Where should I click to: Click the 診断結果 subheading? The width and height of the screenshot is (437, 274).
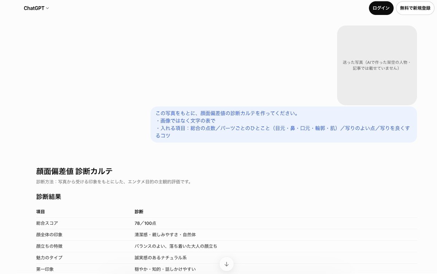[x=49, y=197]
